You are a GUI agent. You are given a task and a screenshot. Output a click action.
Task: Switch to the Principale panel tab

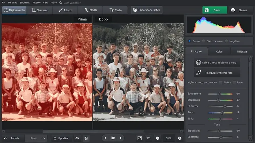point(196,52)
